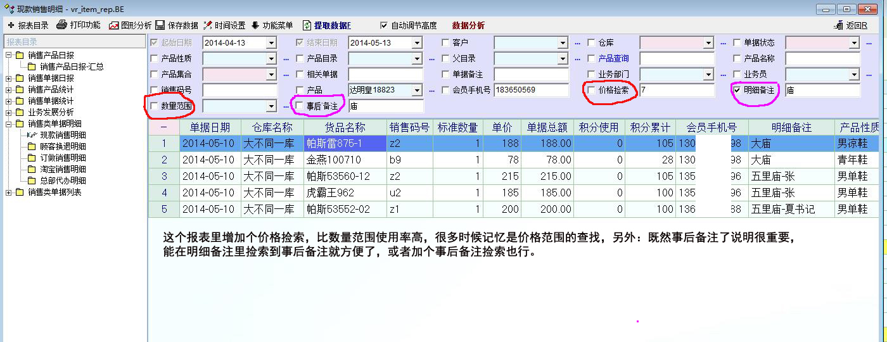
Task: Select 淘宝销售明细 in the report tree
Action: coord(63,169)
